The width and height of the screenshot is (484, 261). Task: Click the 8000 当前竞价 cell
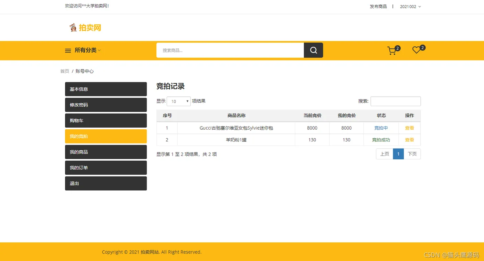click(312, 128)
